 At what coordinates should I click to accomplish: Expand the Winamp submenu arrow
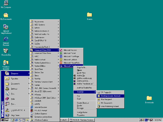point(58,95)
